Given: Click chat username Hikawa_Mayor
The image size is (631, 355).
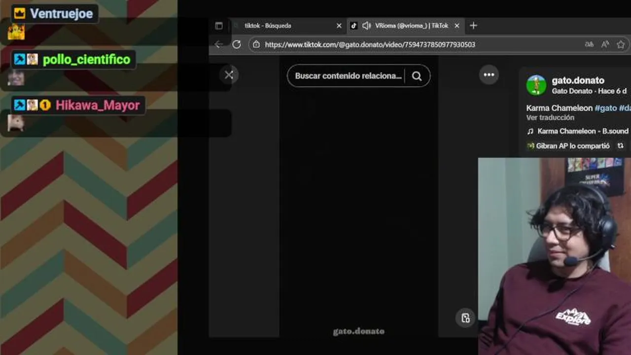Looking at the screenshot, I should [x=98, y=105].
